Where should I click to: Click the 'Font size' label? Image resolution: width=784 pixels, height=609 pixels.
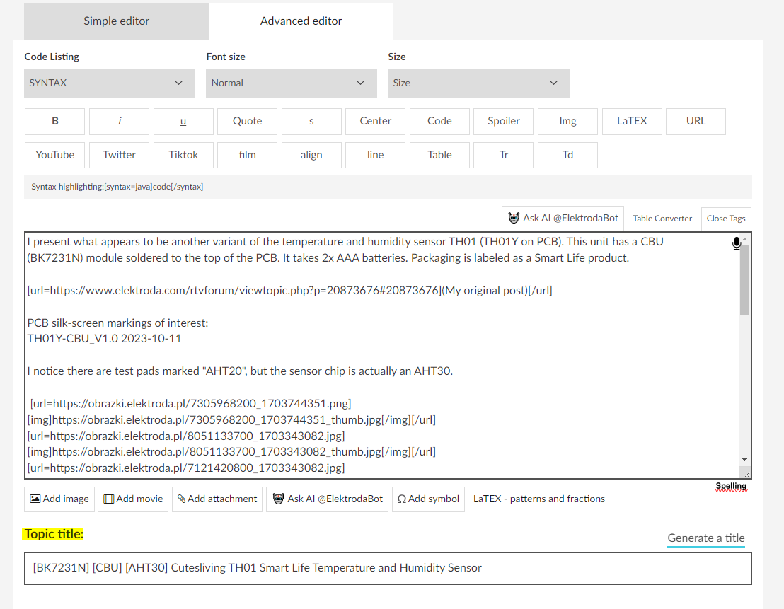(226, 57)
